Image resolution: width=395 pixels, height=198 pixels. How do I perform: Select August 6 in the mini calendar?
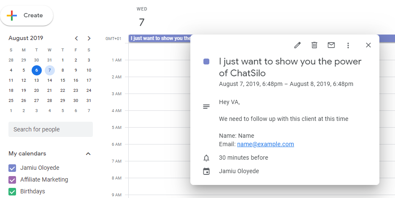pyautogui.click(x=37, y=70)
